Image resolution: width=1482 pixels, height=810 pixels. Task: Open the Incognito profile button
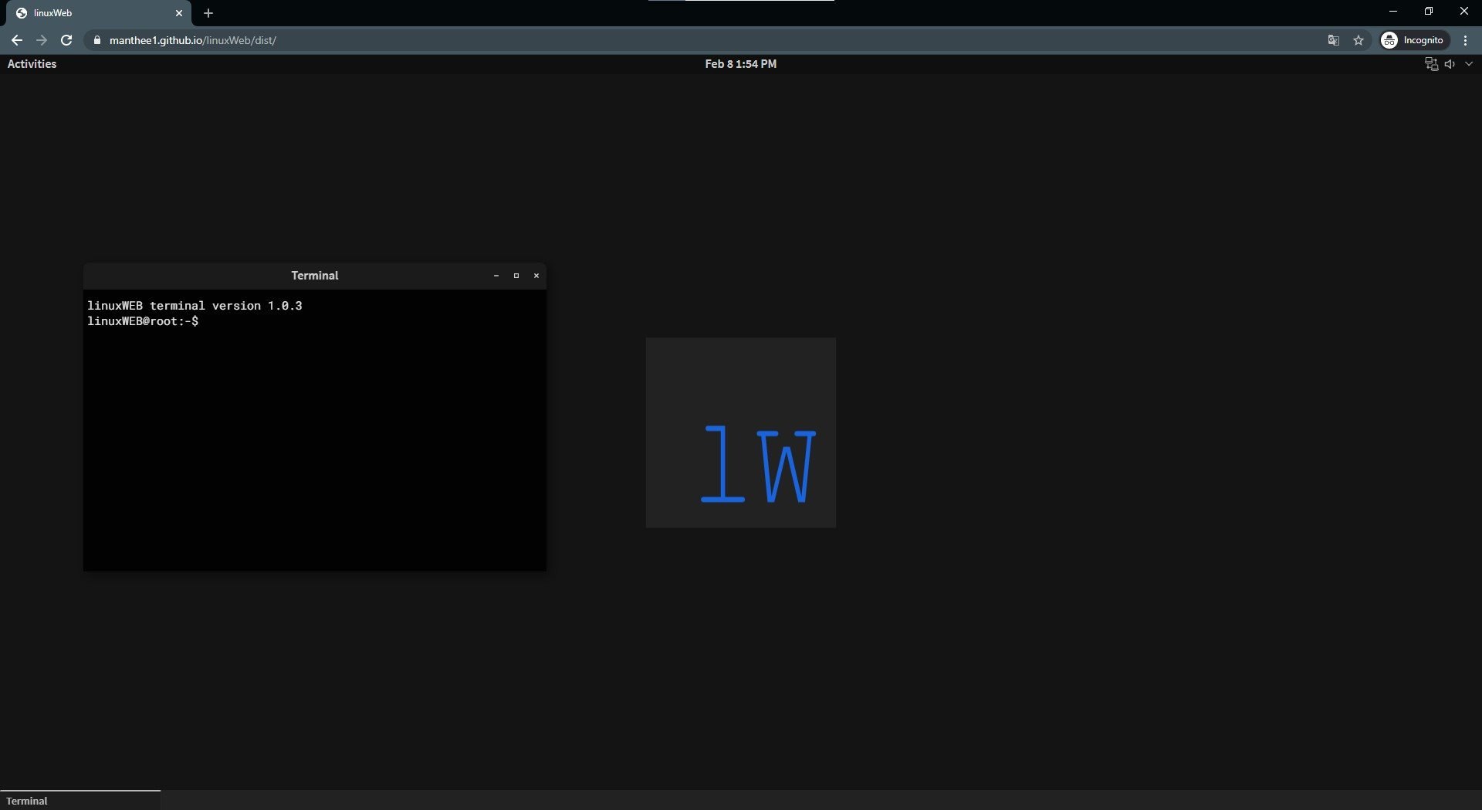point(1414,40)
